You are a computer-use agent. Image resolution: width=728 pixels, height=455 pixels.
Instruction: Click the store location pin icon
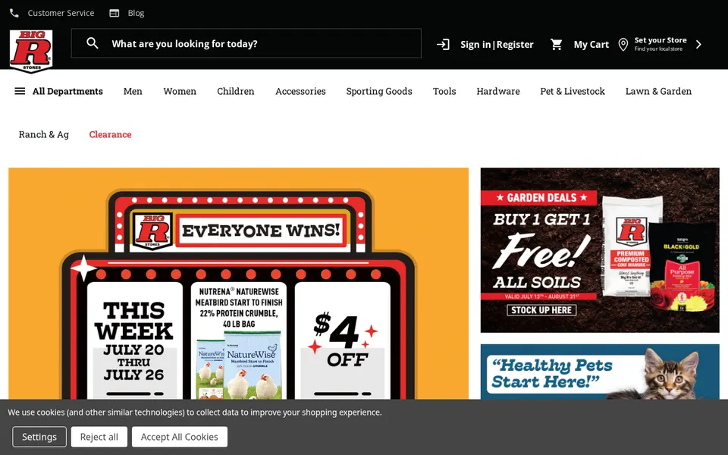(x=623, y=45)
